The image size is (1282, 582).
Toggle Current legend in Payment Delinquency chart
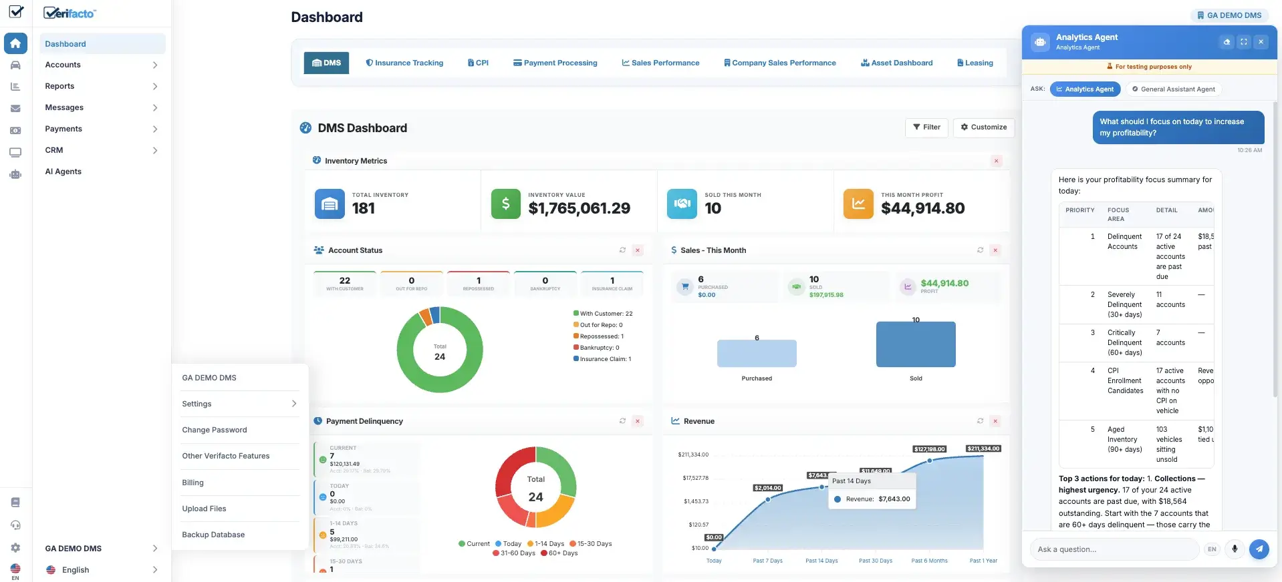click(474, 544)
